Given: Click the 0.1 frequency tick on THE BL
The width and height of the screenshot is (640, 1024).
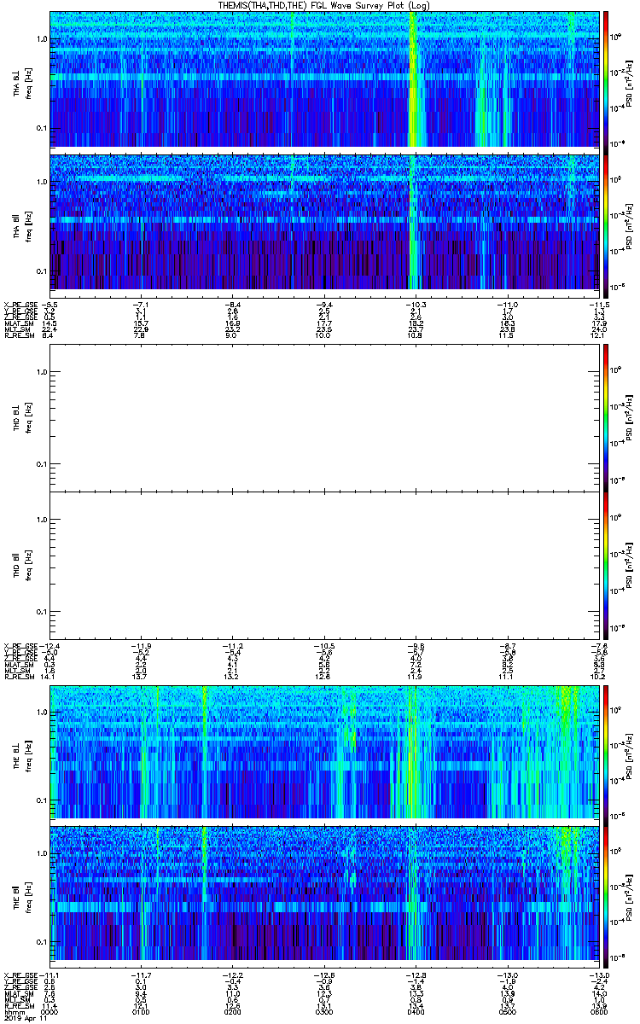Looking at the screenshot, I should pos(42,800).
